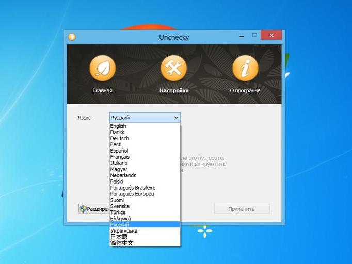Minimize the Unchecky window
352x264 pixels.
pyautogui.click(x=242, y=36)
